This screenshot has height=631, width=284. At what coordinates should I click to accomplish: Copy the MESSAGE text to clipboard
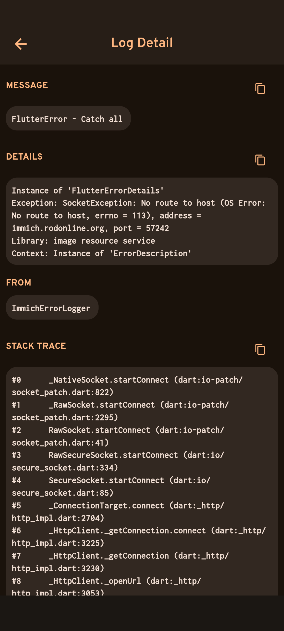pos(260,88)
